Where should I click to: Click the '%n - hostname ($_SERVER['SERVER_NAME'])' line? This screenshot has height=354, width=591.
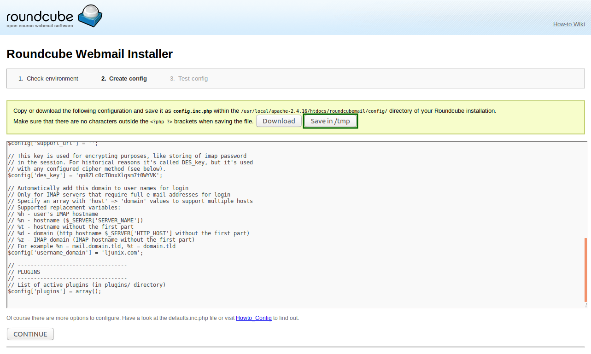[x=76, y=221]
